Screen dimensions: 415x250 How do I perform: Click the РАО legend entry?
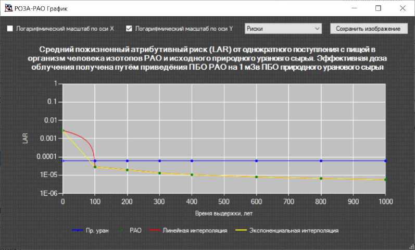130,230
